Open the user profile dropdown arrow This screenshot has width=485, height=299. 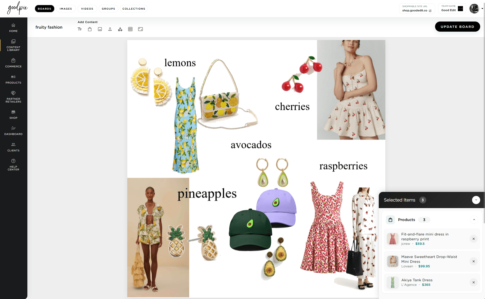[482, 9]
